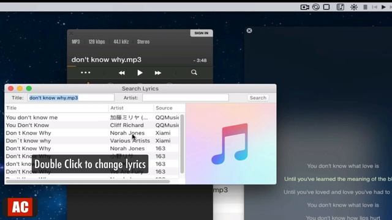
Task: Select the Various Artists Xiami row
Action: [x=92, y=141]
